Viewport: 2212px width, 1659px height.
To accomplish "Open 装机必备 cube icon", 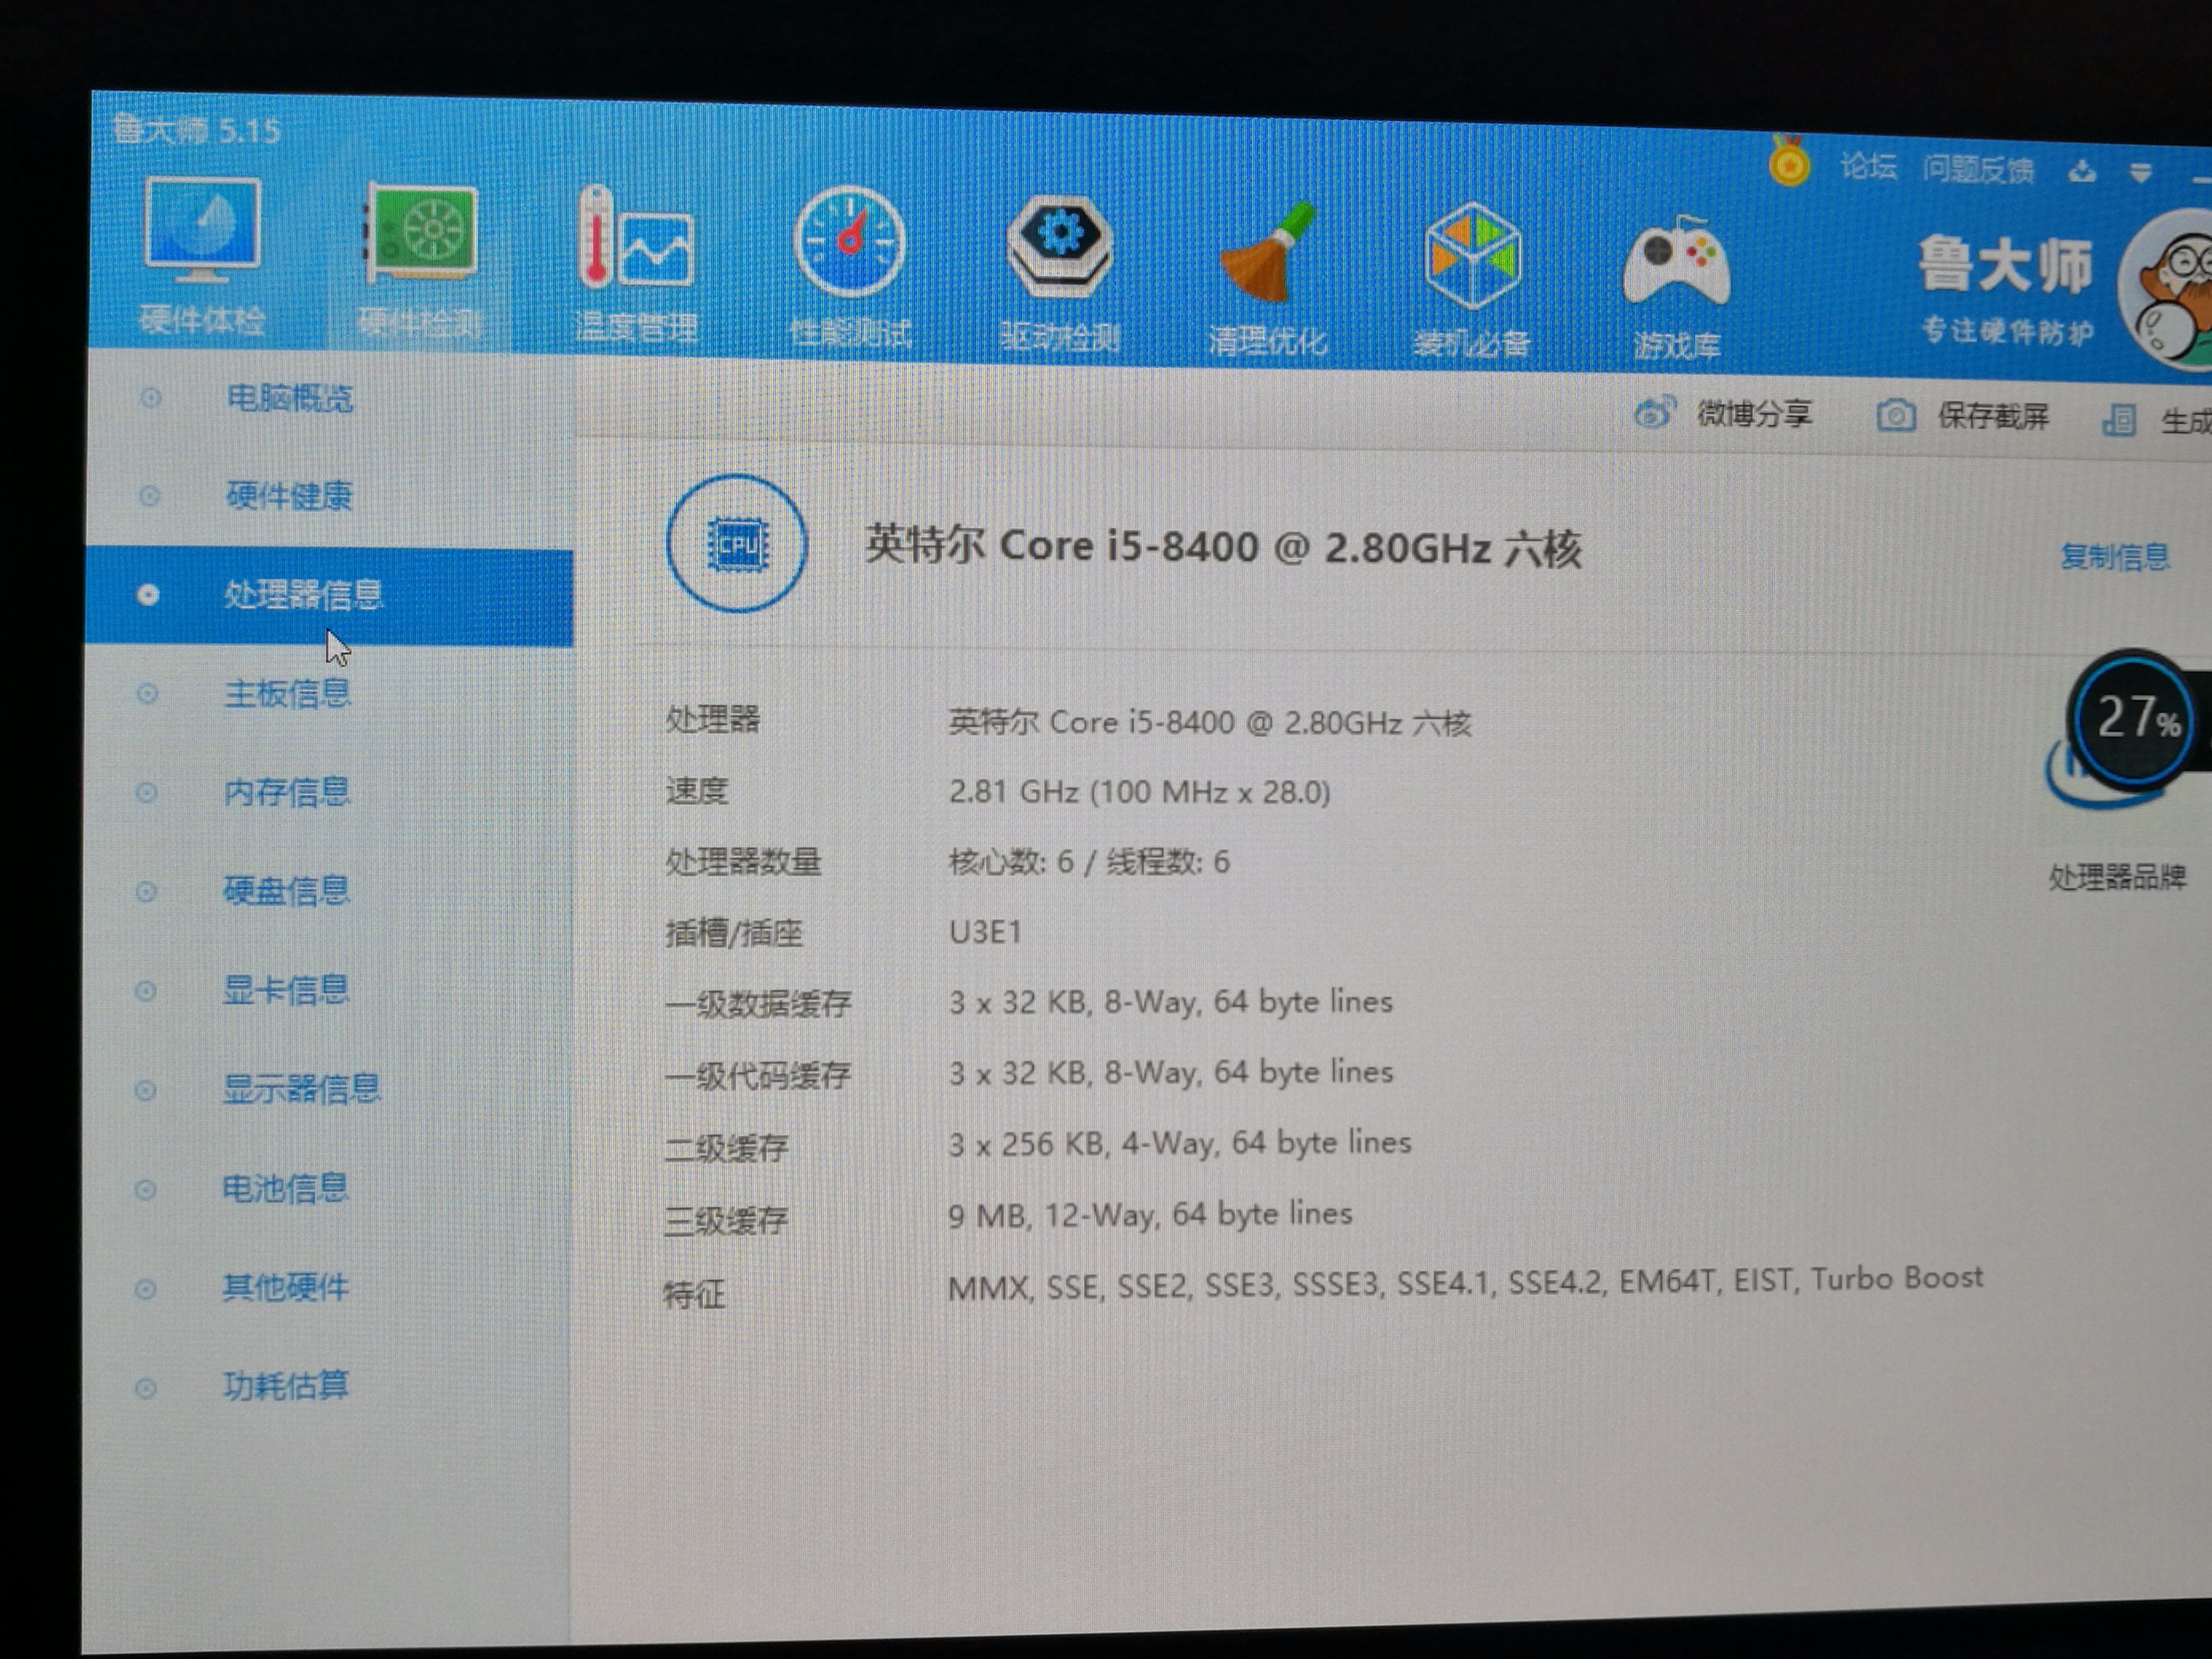I will [x=1473, y=256].
